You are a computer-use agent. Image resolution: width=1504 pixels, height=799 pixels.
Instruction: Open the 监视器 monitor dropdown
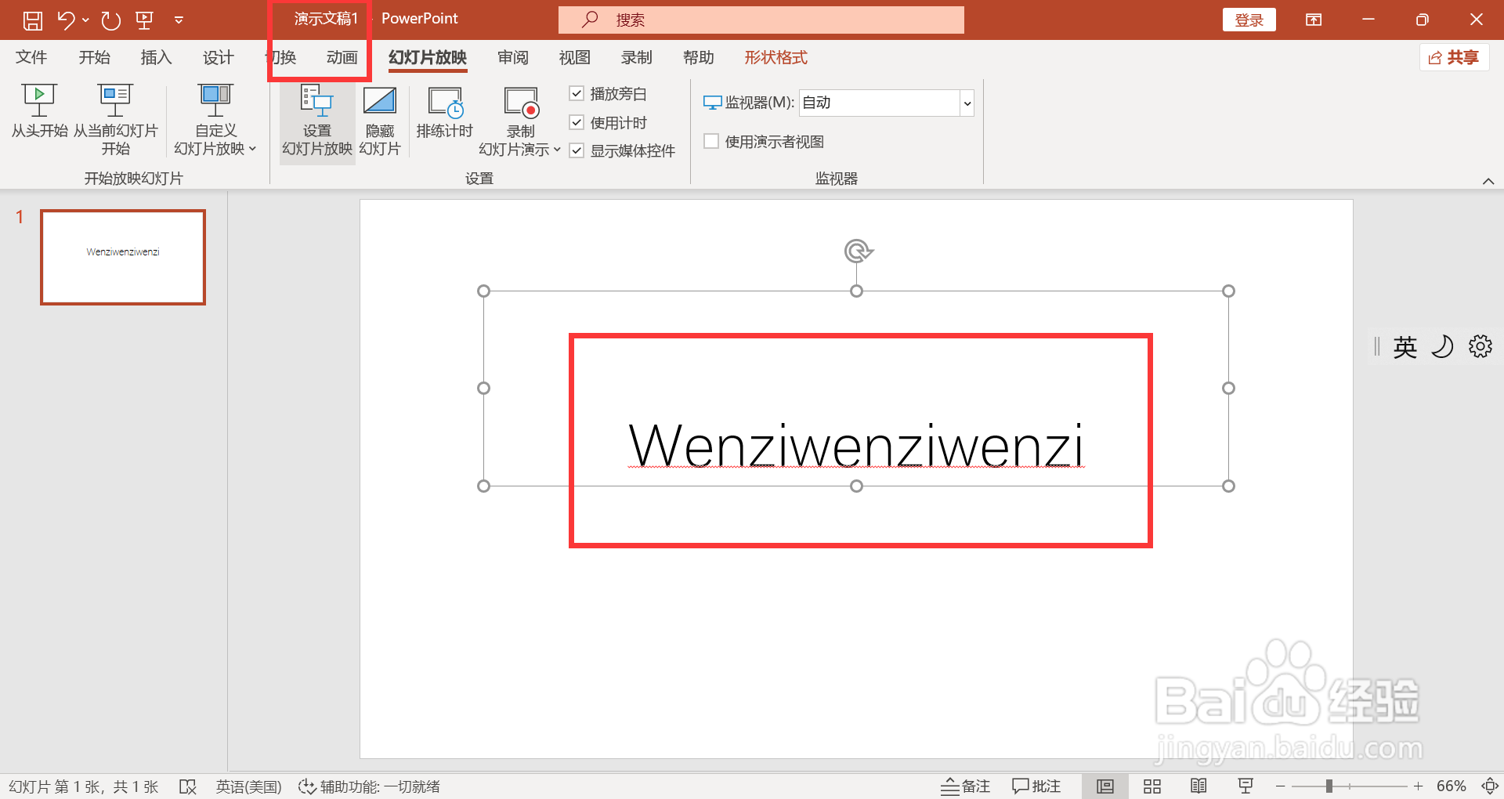coord(967,103)
